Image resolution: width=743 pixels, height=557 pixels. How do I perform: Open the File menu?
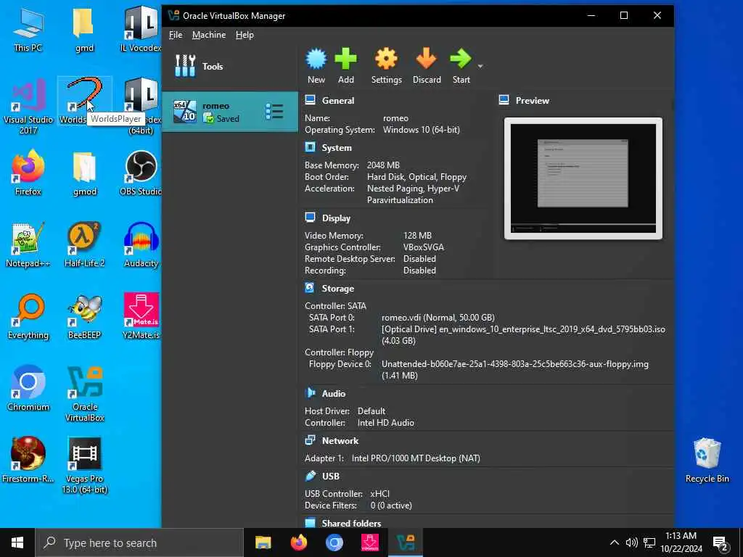click(x=176, y=35)
